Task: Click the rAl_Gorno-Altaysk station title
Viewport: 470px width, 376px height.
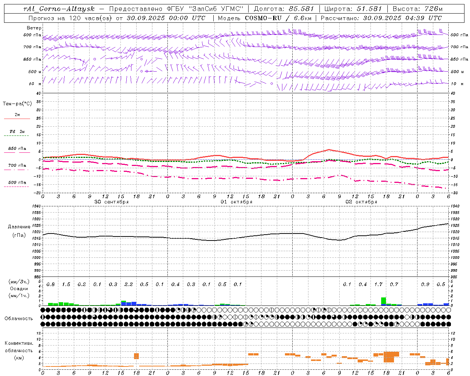Action: click(x=59, y=9)
